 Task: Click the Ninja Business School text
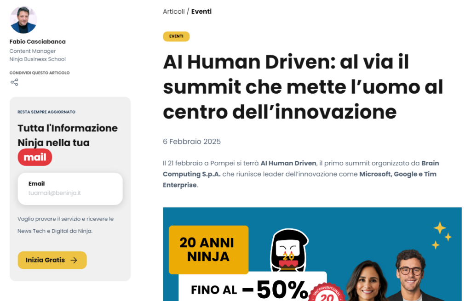coord(38,59)
